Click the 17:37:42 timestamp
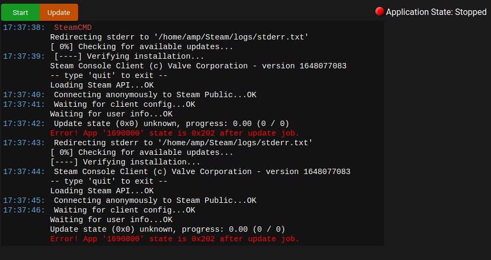 [x=24, y=123]
